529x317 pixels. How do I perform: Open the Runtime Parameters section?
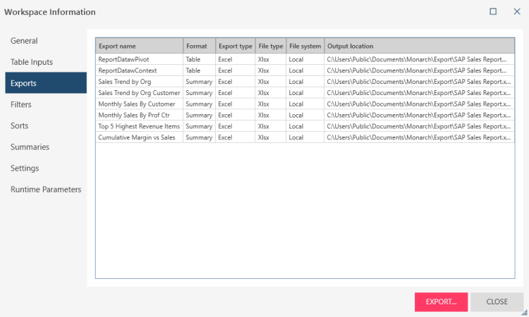46,189
